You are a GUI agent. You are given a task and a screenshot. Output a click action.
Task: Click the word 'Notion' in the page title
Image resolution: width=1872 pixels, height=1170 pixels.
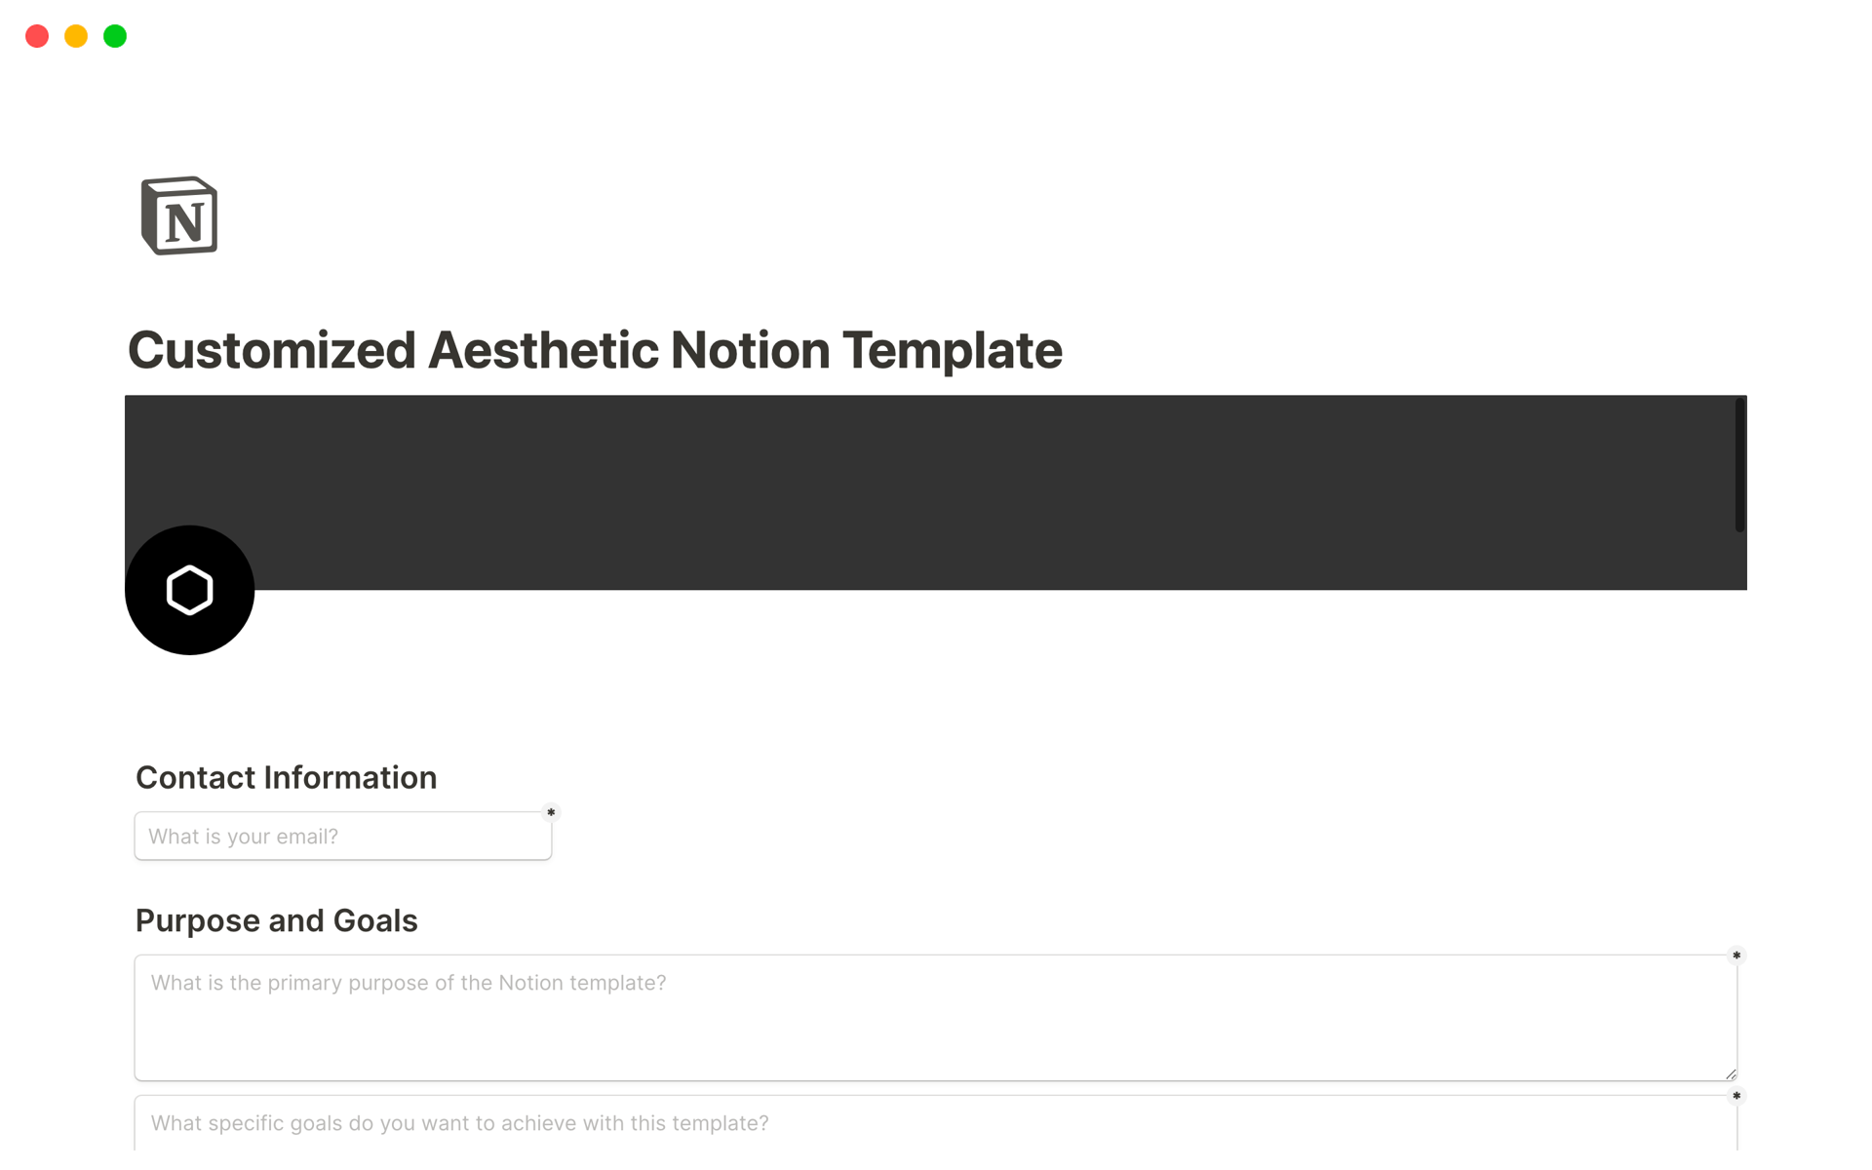750,350
